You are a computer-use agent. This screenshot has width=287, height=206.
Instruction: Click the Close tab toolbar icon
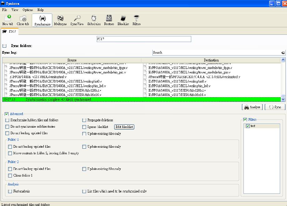[x=23, y=20]
